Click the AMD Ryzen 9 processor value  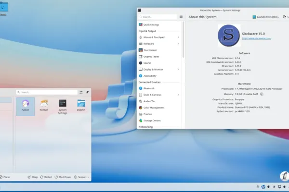click(x=258, y=89)
